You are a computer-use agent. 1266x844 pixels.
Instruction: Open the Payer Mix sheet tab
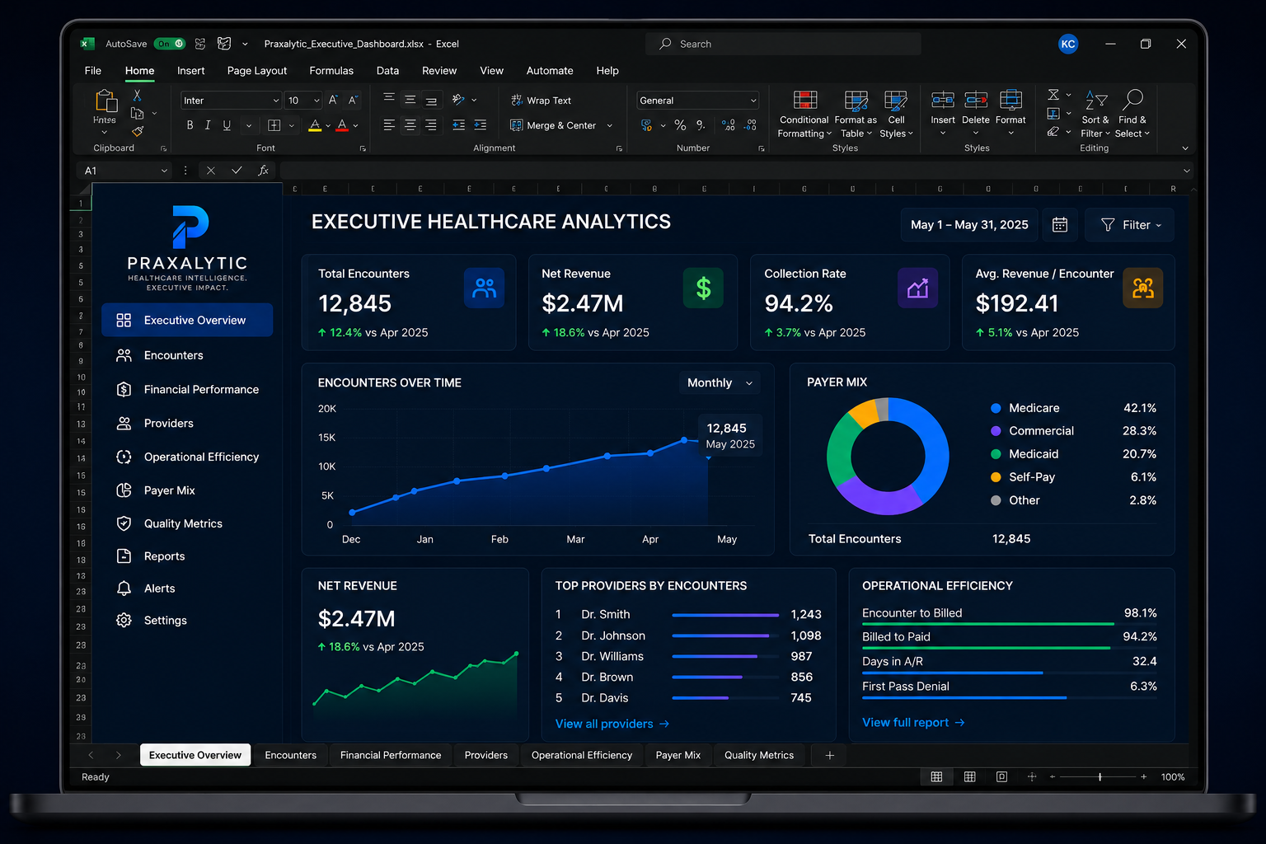(678, 755)
